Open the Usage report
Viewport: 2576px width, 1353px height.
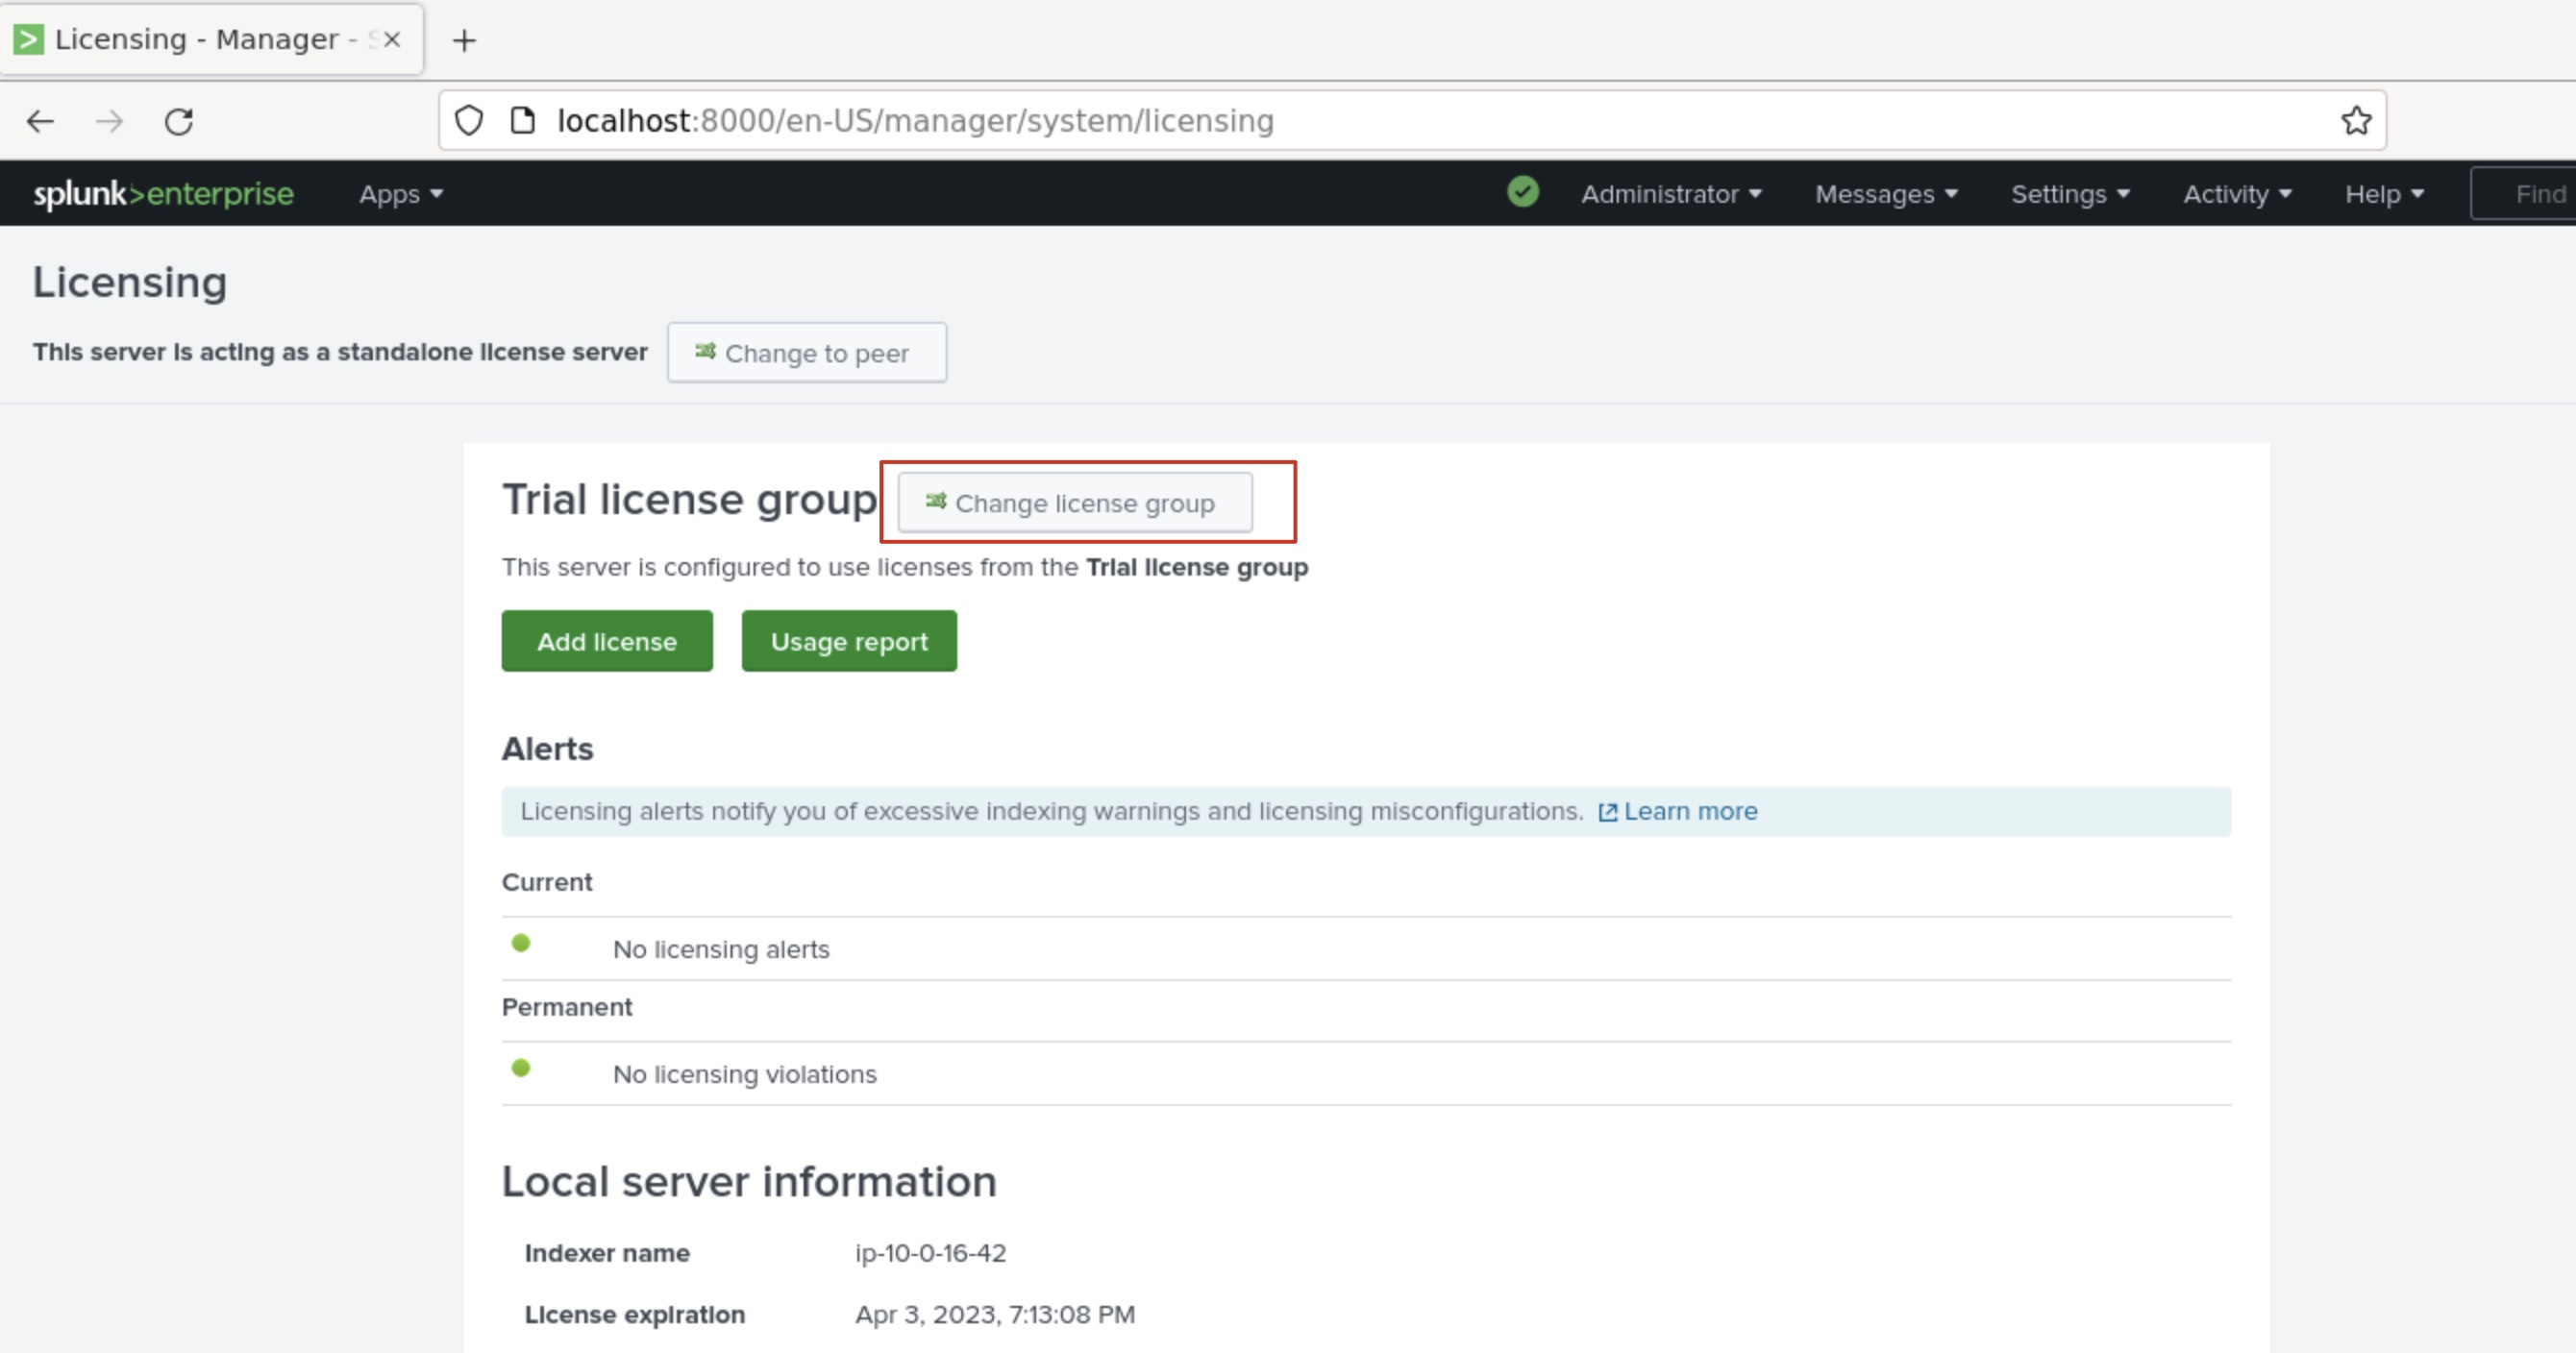pyautogui.click(x=849, y=641)
